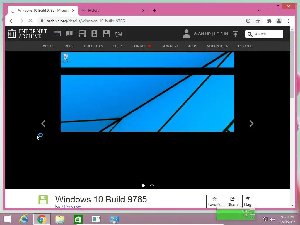Open Chrome three-dot menu
This screenshot has height=225, width=300.
(289, 21)
